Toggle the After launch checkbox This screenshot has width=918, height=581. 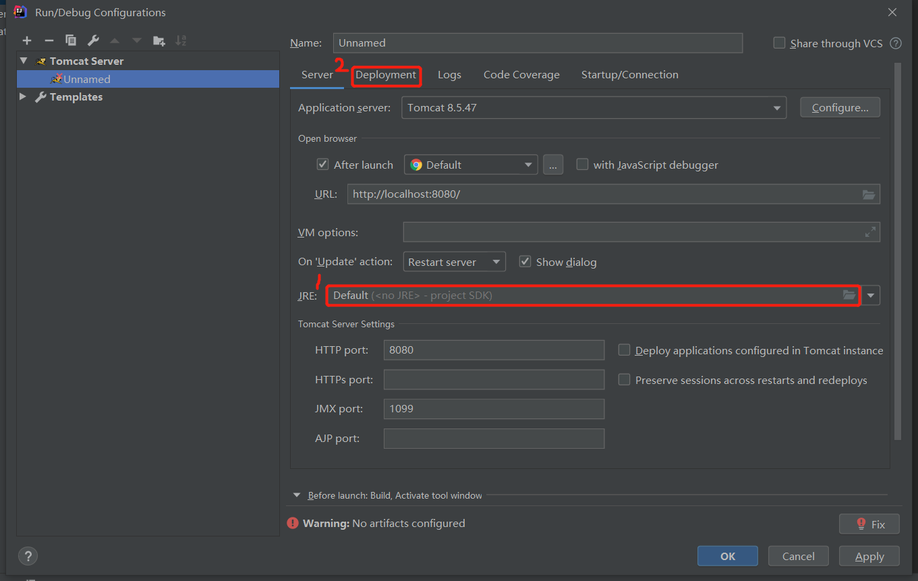[322, 165]
